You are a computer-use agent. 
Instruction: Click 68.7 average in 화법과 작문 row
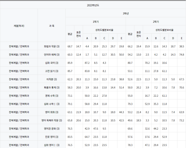click(x=70, y=46)
